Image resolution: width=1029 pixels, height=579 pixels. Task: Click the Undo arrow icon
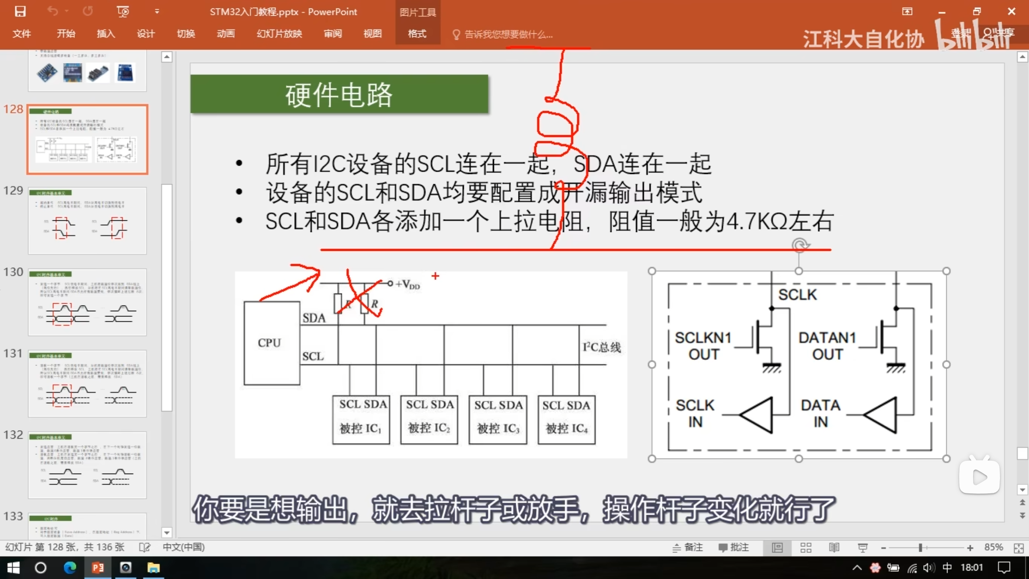(x=53, y=11)
